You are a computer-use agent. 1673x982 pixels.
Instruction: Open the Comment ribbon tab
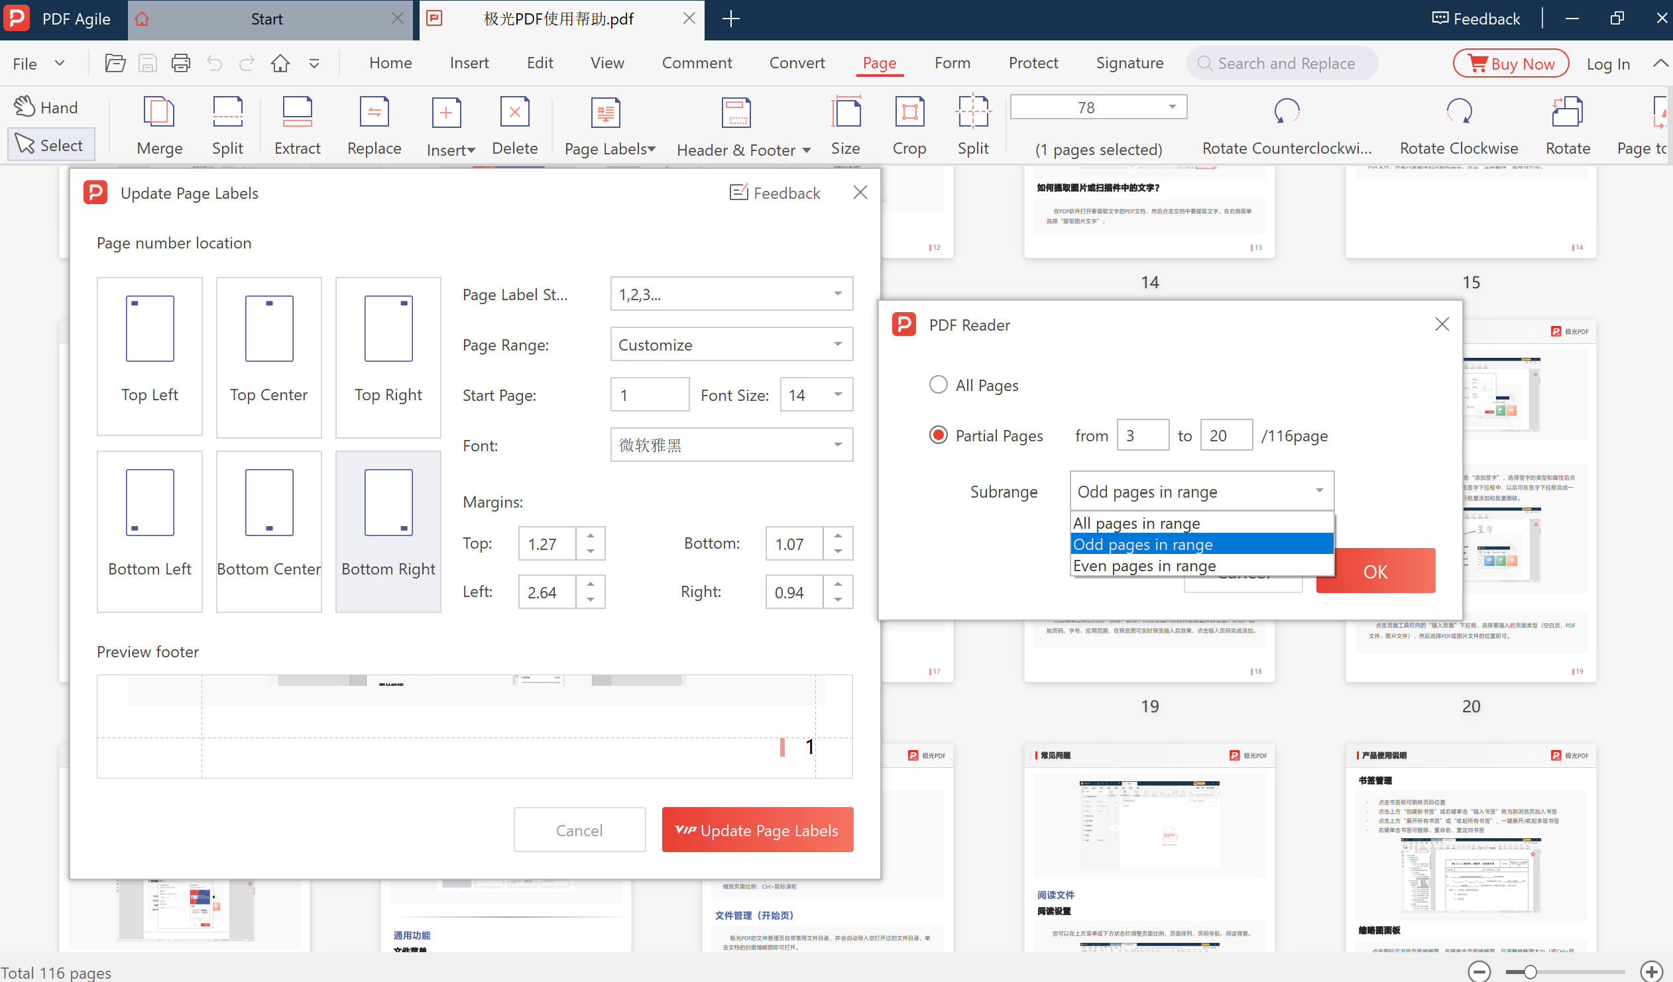coord(697,63)
